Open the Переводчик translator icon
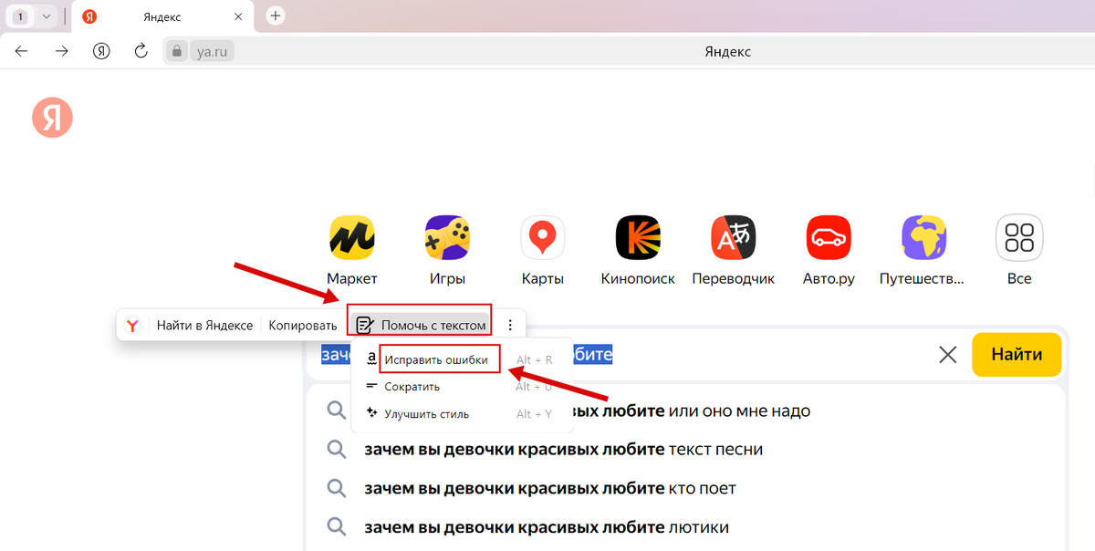The image size is (1095, 551). (734, 238)
